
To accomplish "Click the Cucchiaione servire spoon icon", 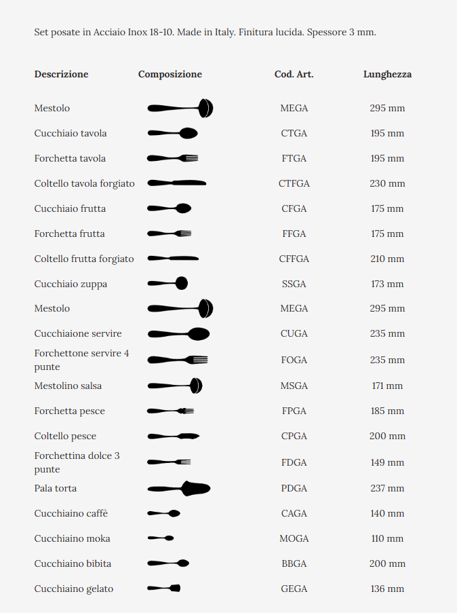I will point(178,334).
